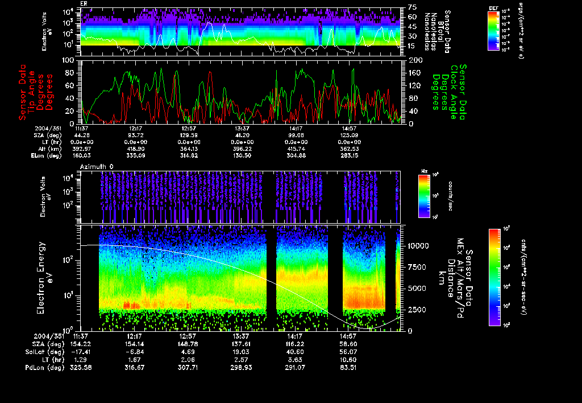Select the SZA value "129.58"

point(189,135)
